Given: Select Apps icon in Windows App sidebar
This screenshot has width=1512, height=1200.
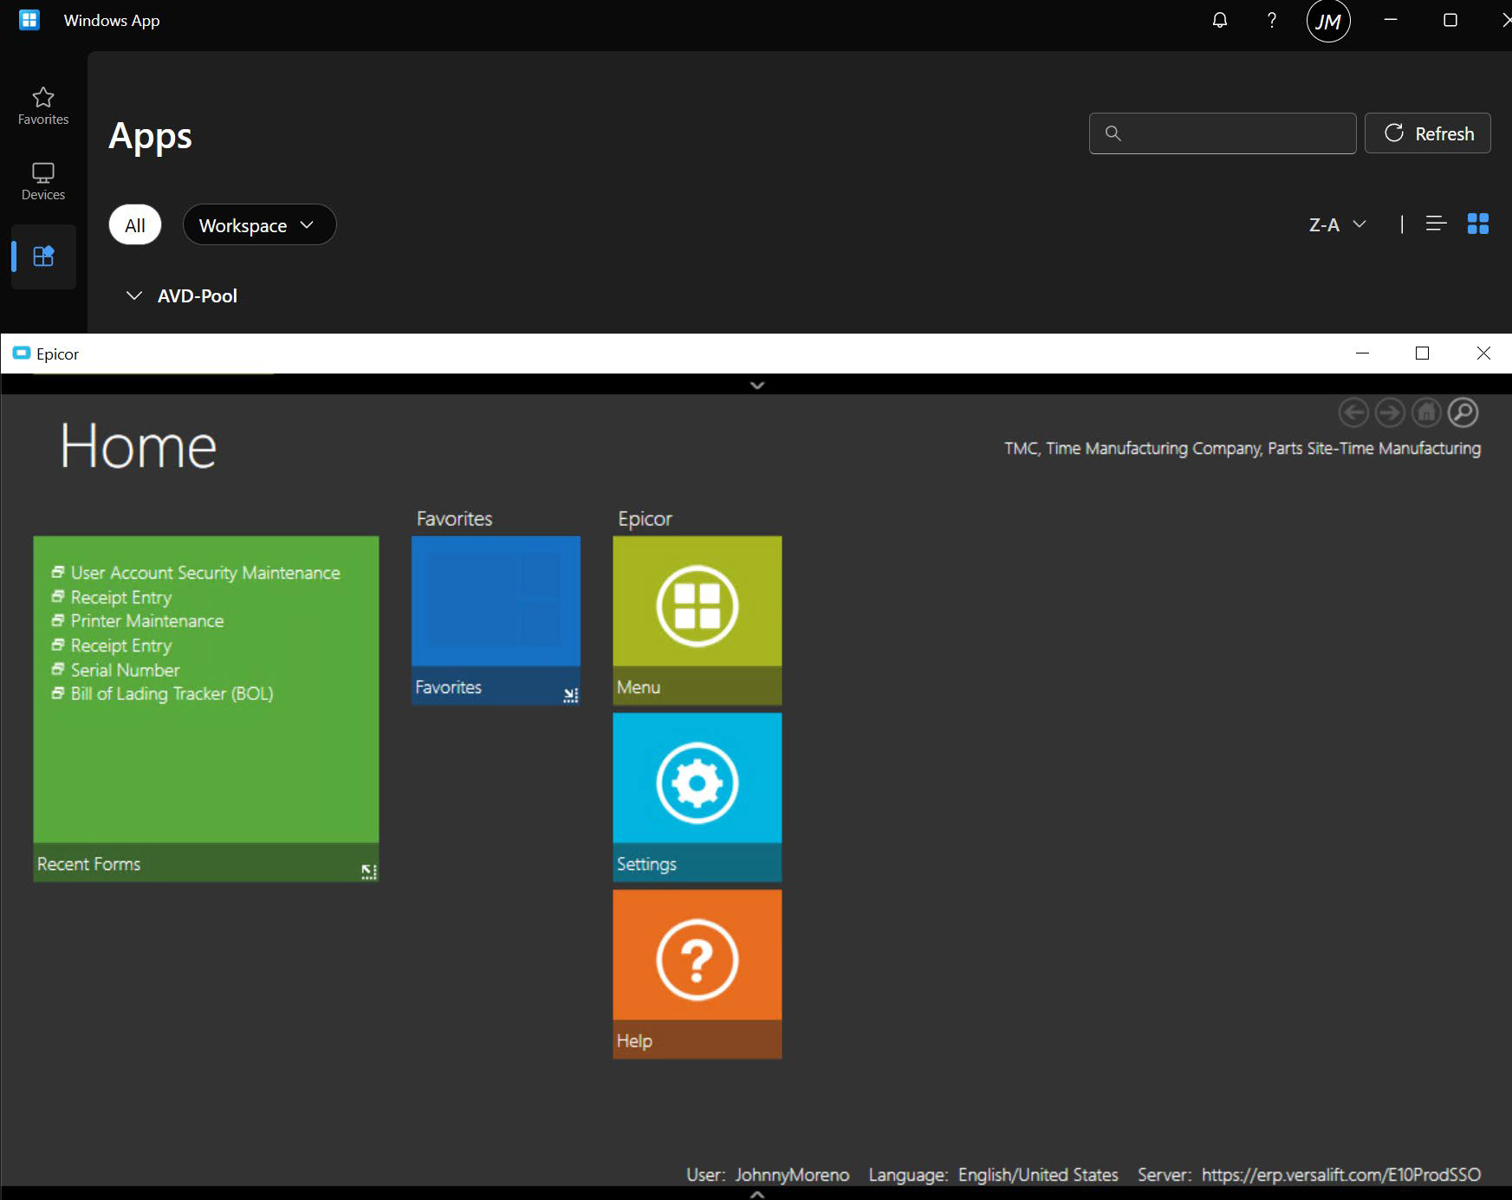Looking at the screenshot, I should tap(43, 256).
